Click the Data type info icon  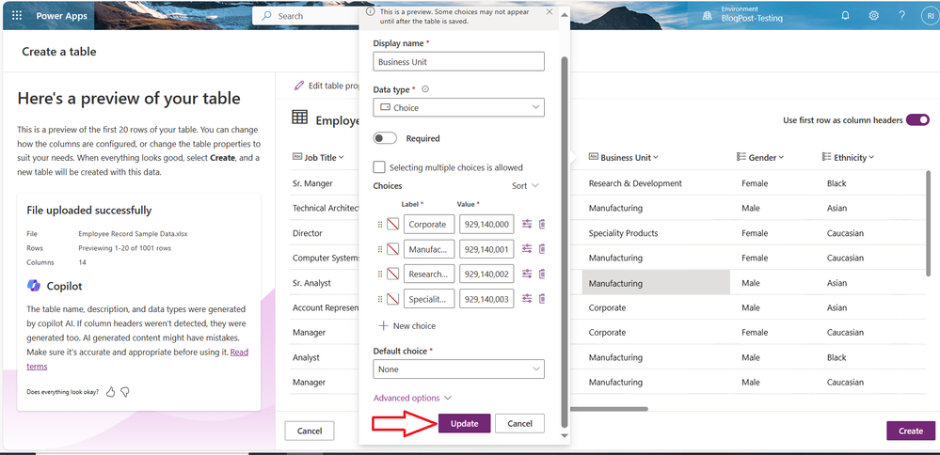(x=425, y=89)
